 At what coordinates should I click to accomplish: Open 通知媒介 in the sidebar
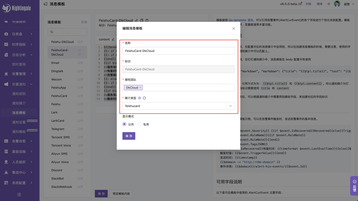(19, 103)
